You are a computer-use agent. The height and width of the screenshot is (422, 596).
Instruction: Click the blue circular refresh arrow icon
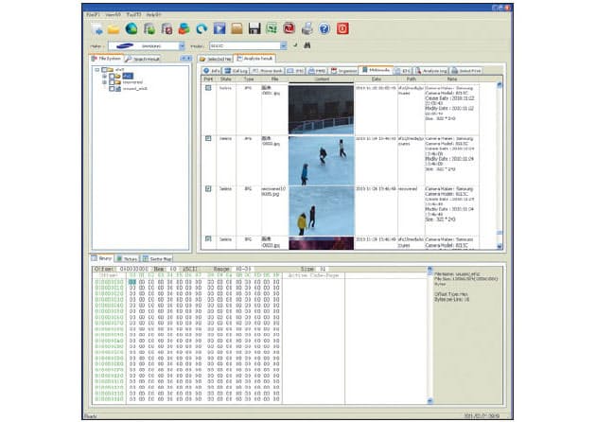click(200, 28)
